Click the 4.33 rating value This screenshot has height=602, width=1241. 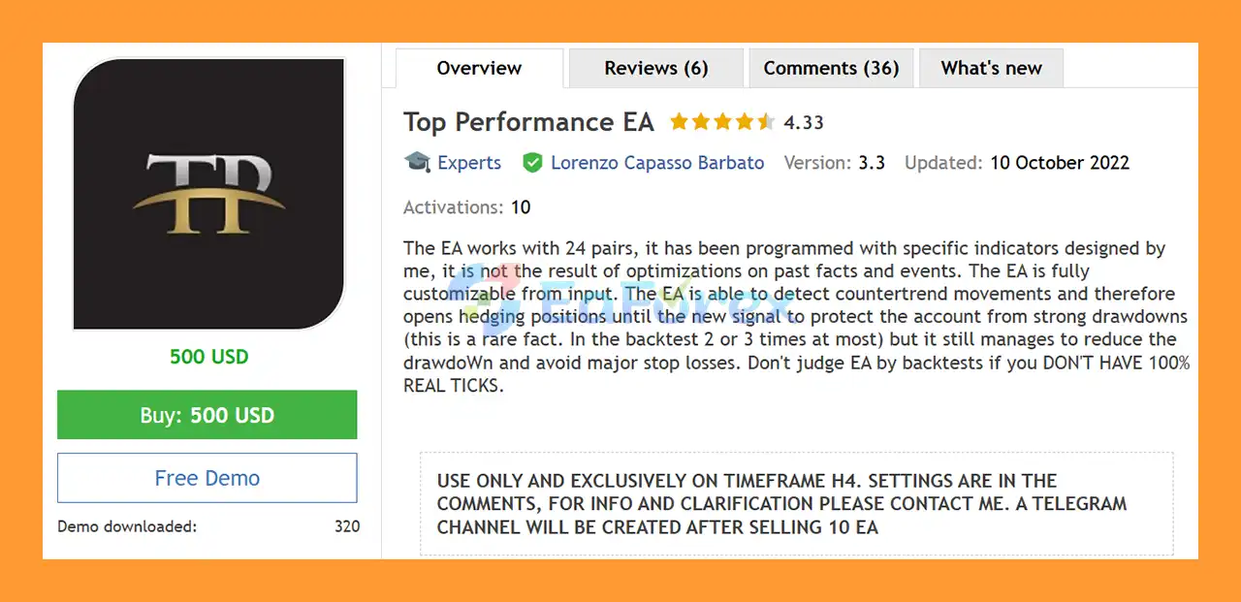coord(804,123)
